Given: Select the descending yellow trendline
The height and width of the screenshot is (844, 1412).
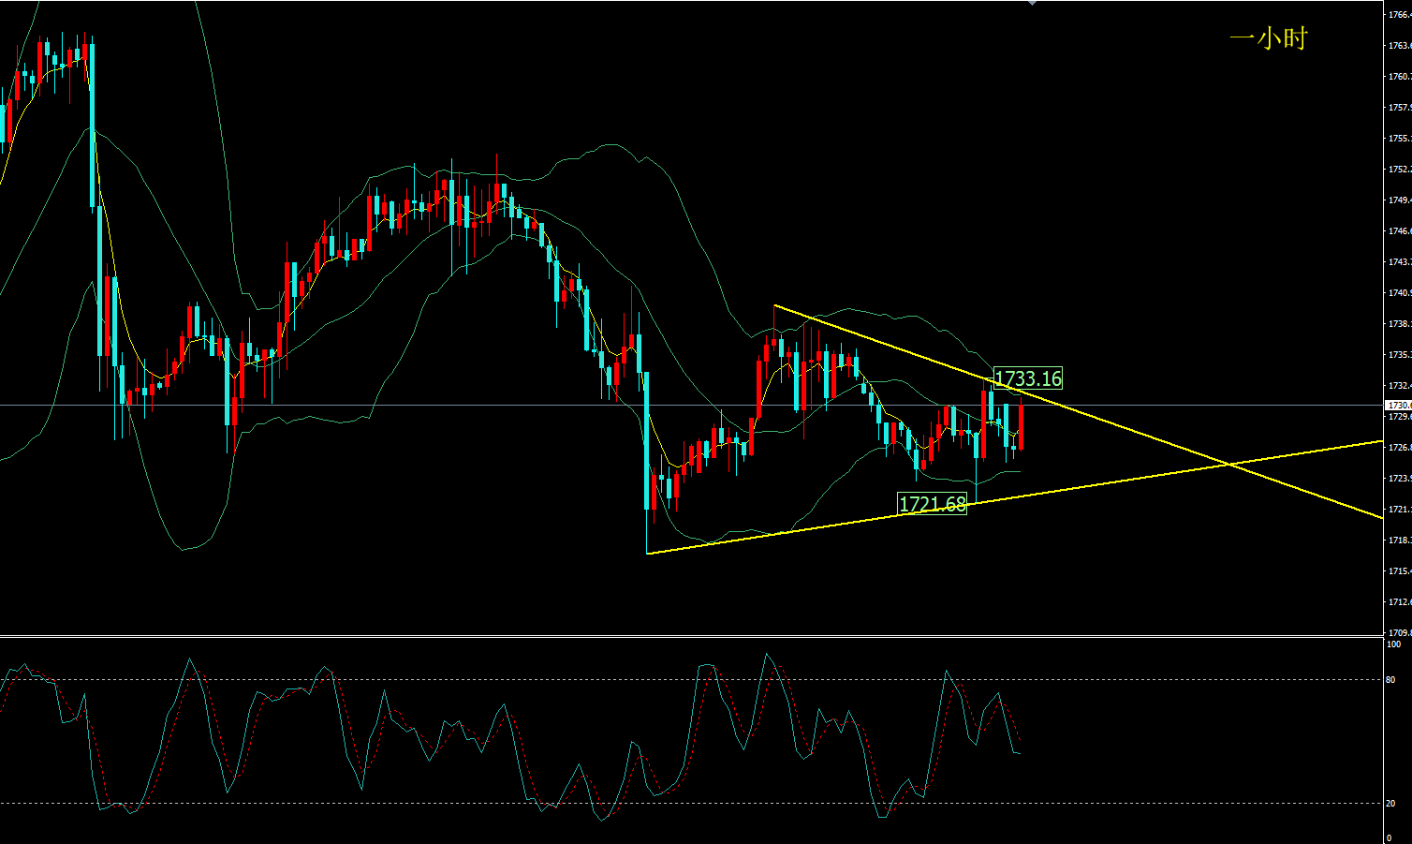Looking at the screenshot, I should tap(1124, 425).
